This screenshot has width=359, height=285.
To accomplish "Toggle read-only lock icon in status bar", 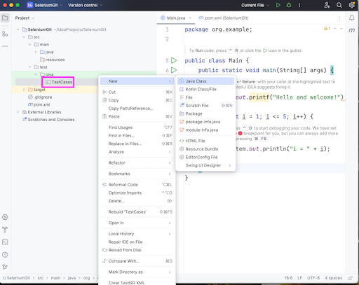I will (351, 278).
